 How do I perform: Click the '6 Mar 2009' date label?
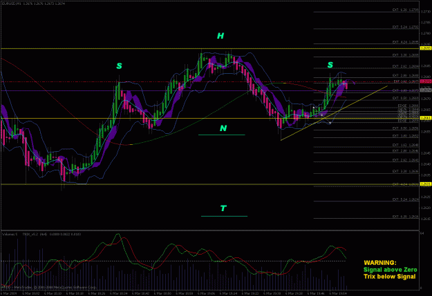point(10,293)
